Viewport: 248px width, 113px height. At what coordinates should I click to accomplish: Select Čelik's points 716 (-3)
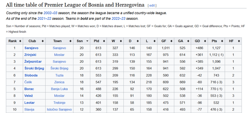[216, 82]
